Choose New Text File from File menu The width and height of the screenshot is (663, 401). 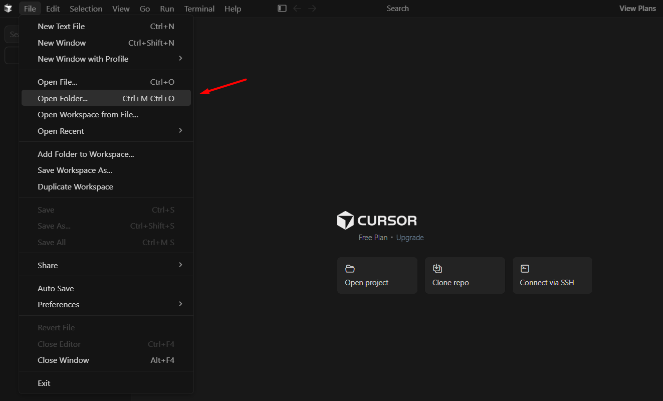[x=61, y=27]
